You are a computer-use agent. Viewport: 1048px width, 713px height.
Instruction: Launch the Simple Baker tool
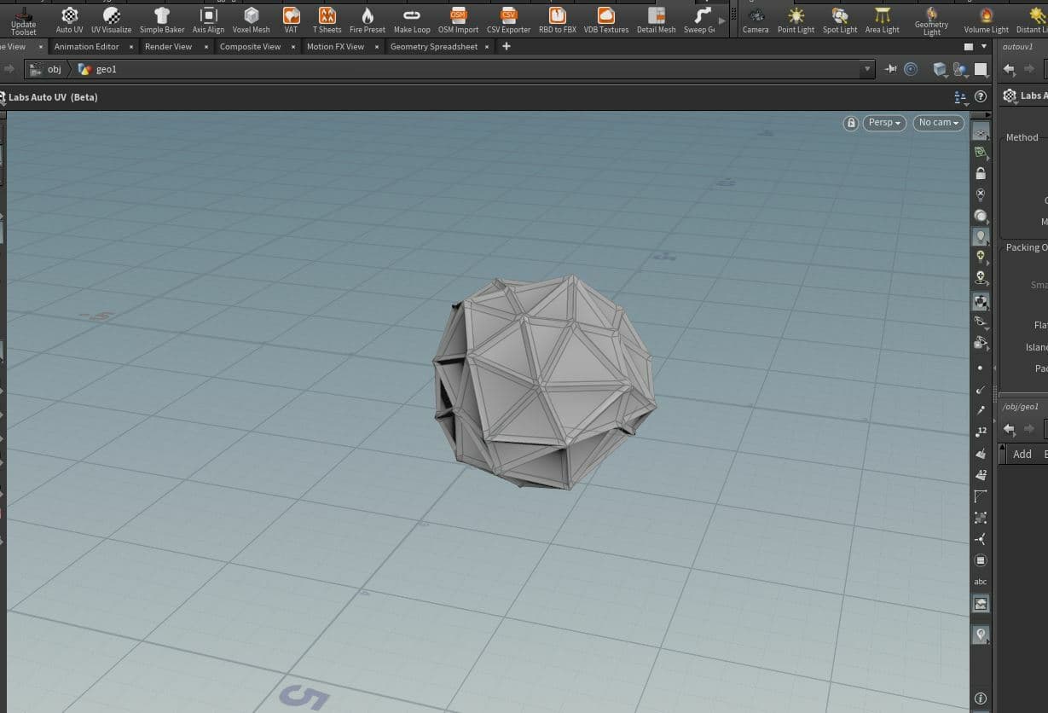162,20
